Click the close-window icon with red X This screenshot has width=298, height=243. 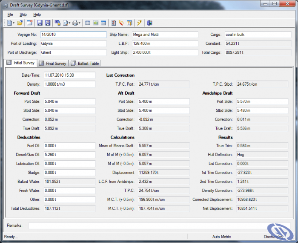pyautogui.click(x=30, y=23)
